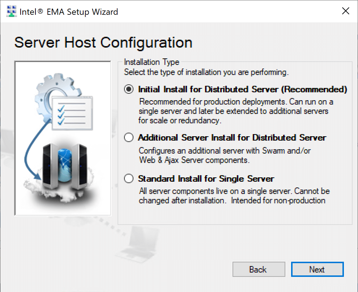The width and height of the screenshot is (358, 292).
Task: Click the Initial Install bold label text
Action: point(243,89)
